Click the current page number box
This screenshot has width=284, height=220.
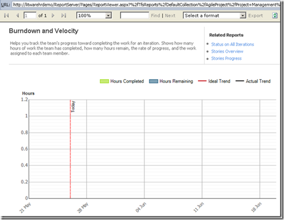pyautogui.click(x=29, y=15)
